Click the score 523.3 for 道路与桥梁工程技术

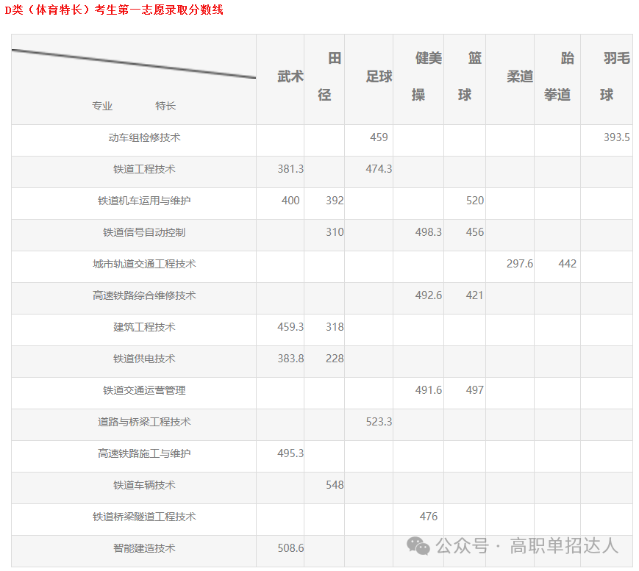tap(380, 423)
